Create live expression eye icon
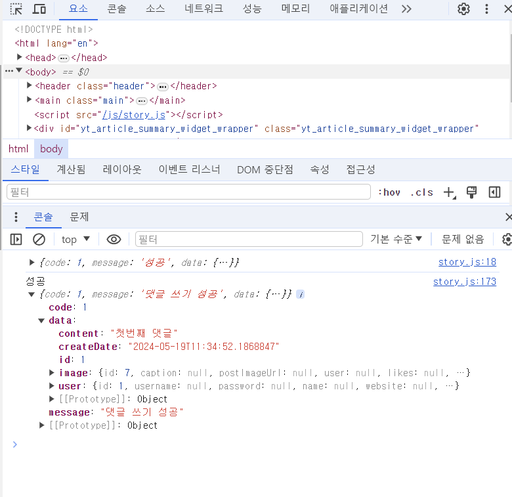Viewport: 512px width, 497px height. (114, 240)
